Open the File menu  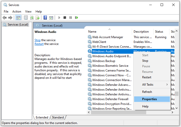(x=6, y=12)
